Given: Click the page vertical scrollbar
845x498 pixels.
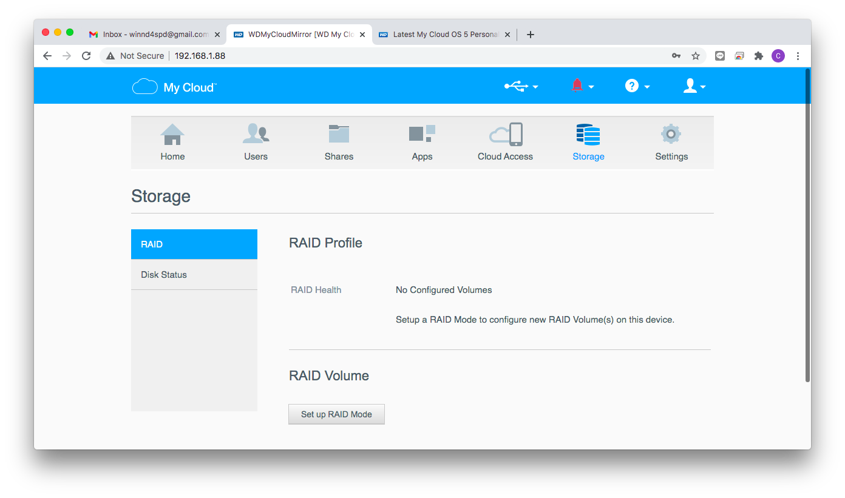Looking at the screenshot, I should click(807, 226).
